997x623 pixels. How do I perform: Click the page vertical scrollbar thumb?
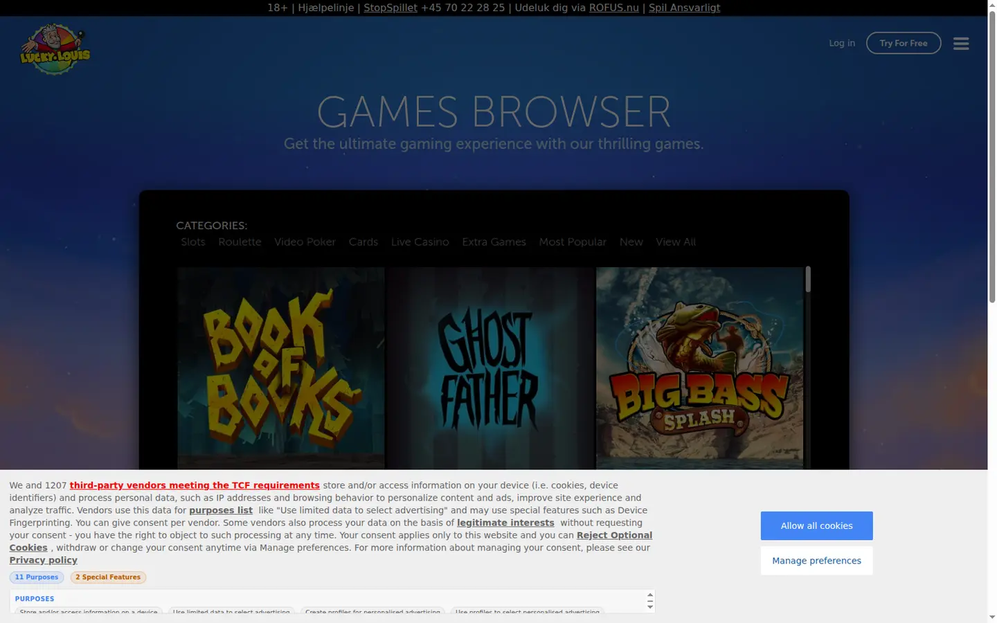pyautogui.click(x=992, y=158)
